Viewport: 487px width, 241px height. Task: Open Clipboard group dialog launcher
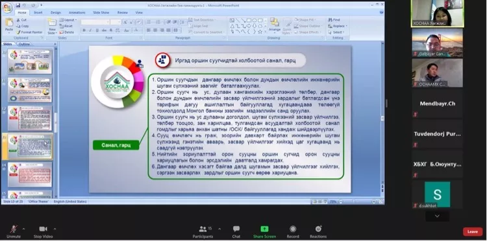42,38
